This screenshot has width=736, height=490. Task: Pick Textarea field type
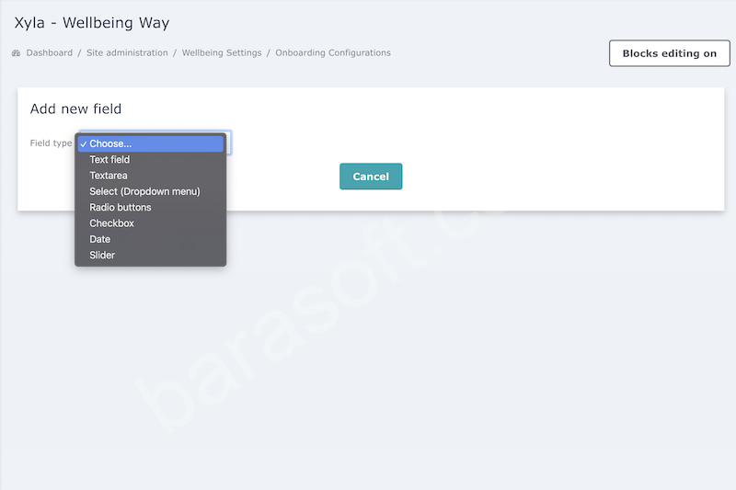(x=150, y=176)
